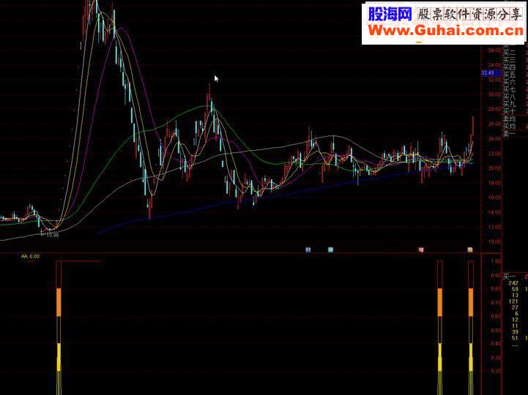Click the 1.00 indicator axis label

tap(496, 261)
